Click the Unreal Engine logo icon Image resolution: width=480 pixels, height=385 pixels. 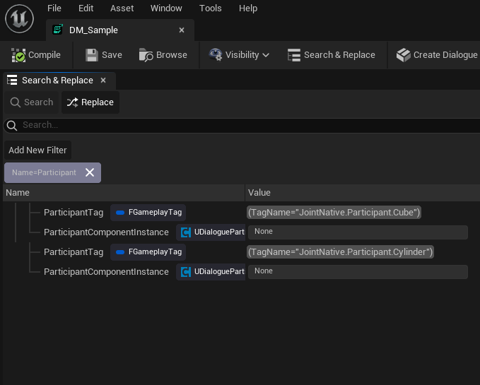pyautogui.click(x=19, y=18)
